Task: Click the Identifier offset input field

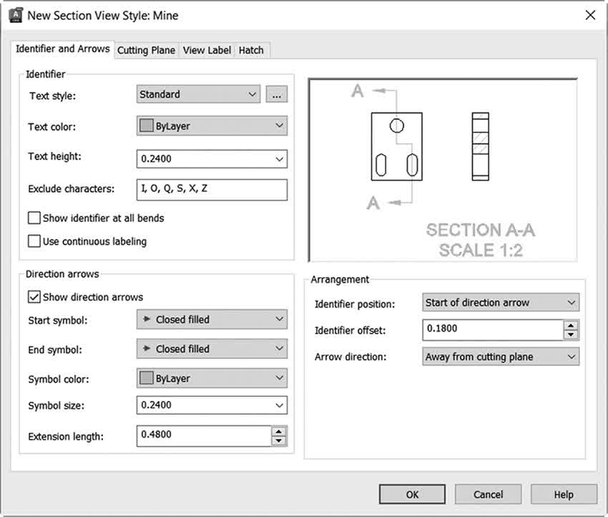Action: coord(492,330)
